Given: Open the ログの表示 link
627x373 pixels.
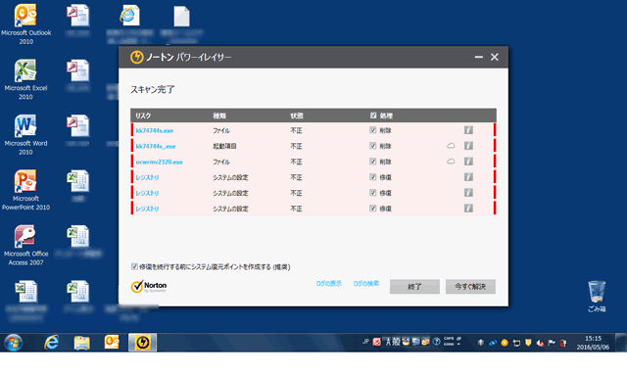Looking at the screenshot, I should click(329, 284).
